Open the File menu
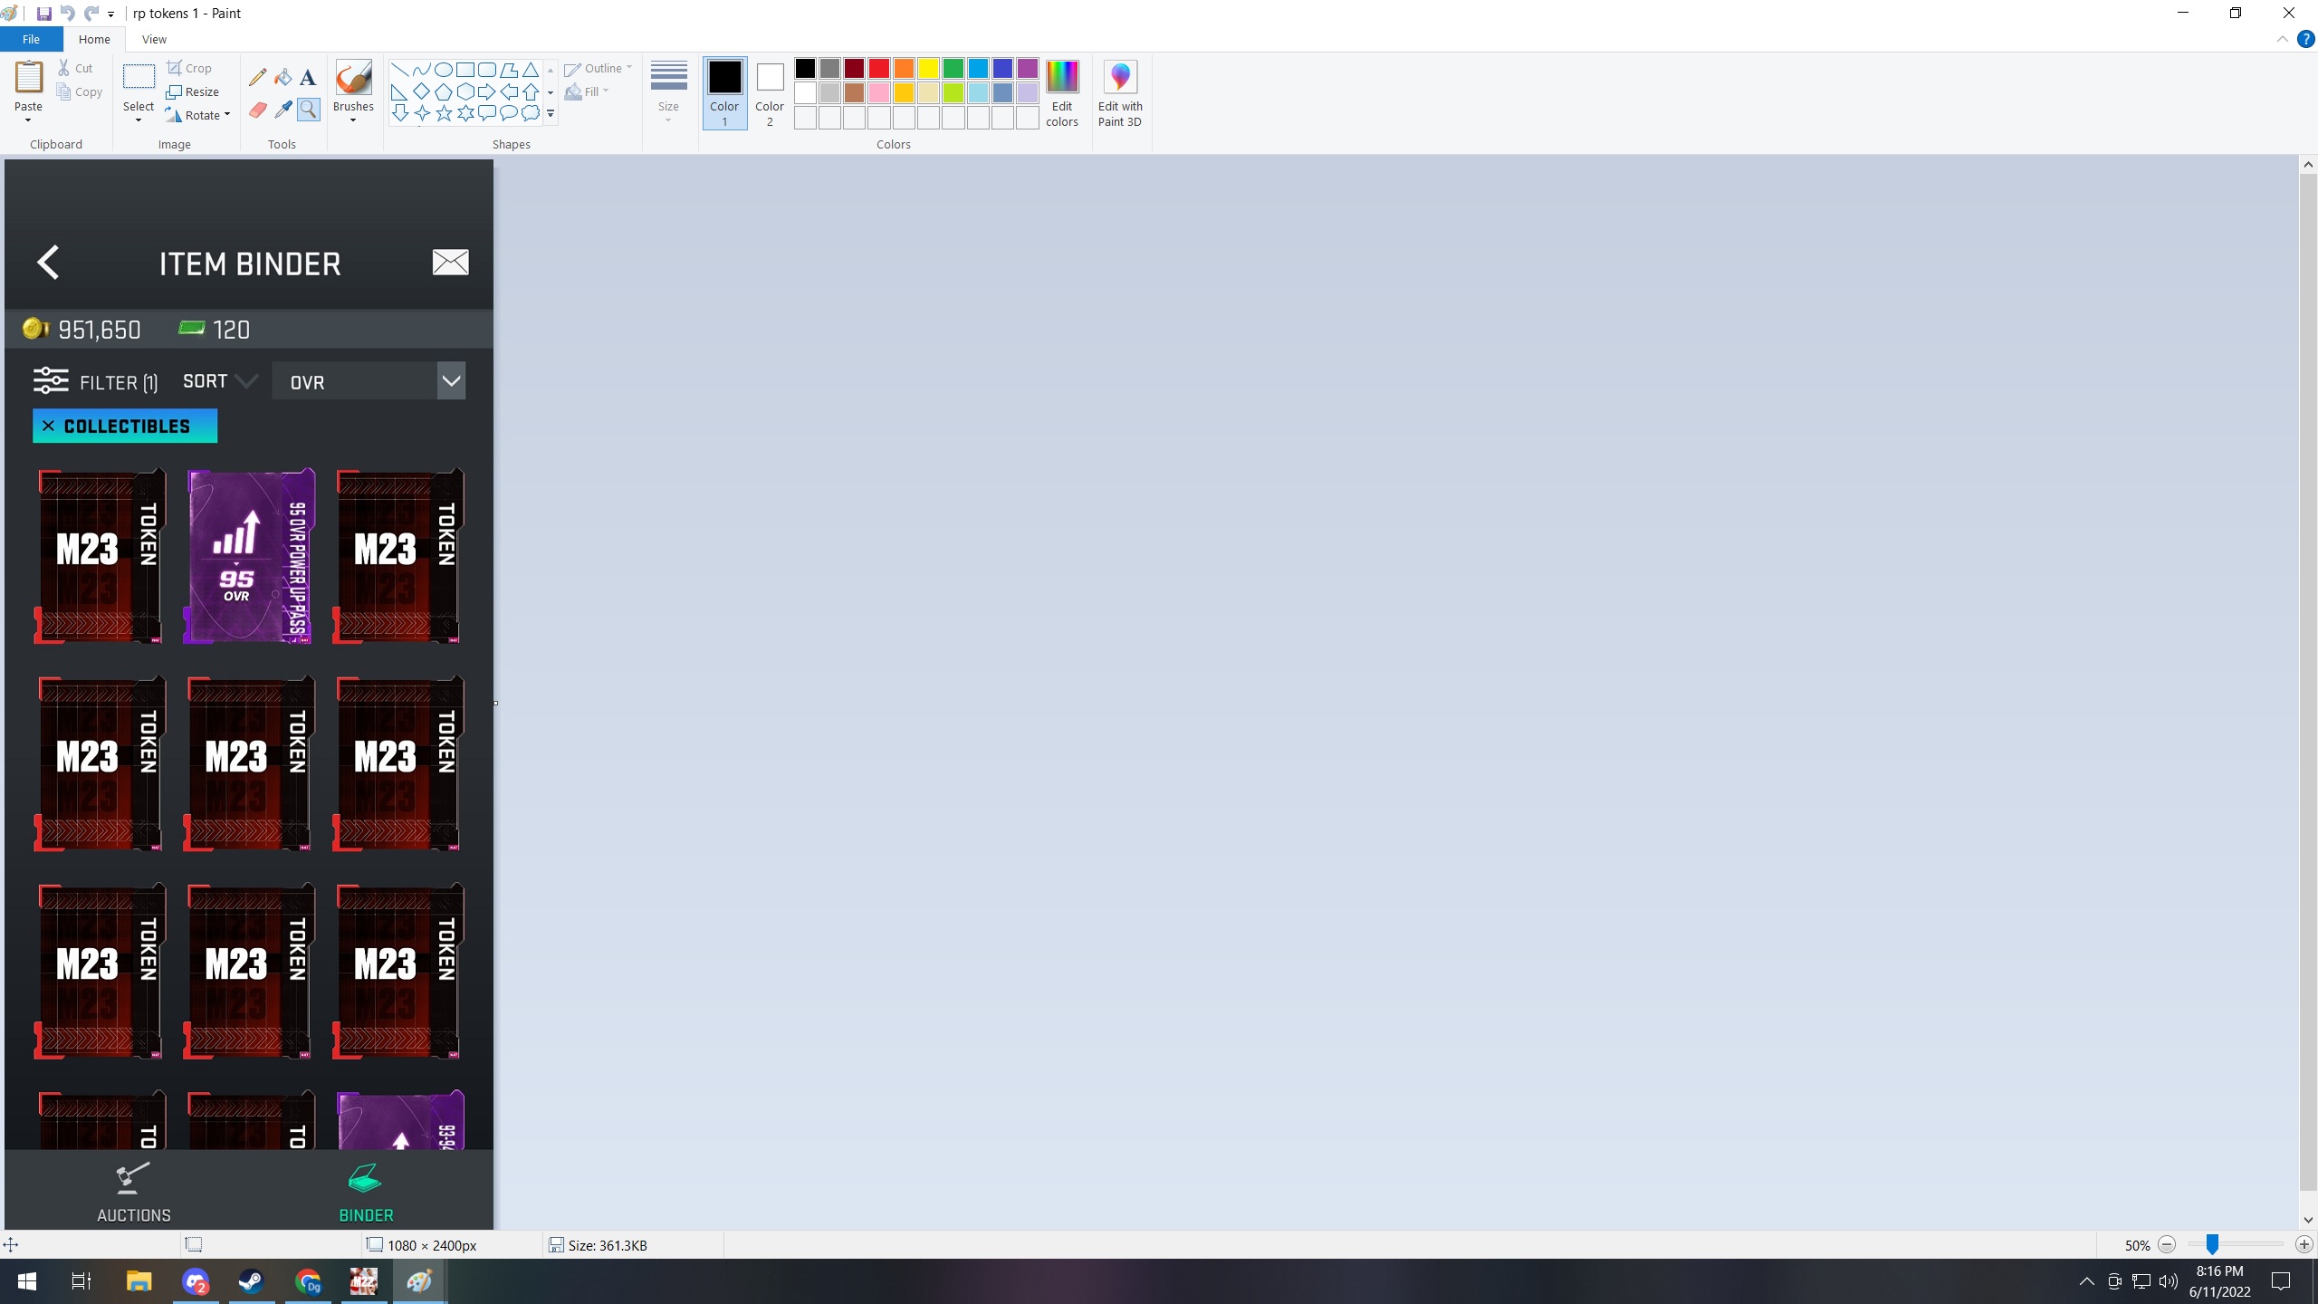 pyautogui.click(x=31, y=40)
